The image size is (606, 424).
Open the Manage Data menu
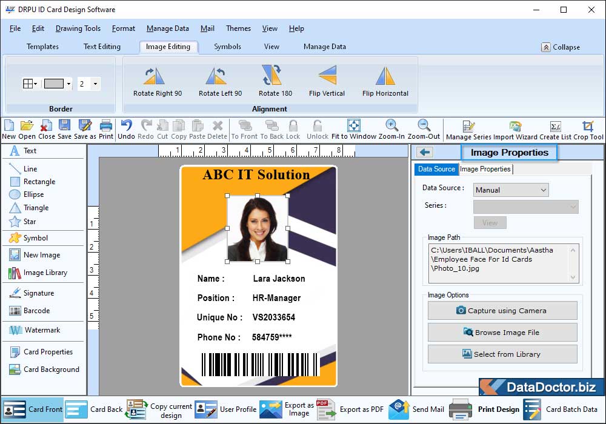click(168, 28)
